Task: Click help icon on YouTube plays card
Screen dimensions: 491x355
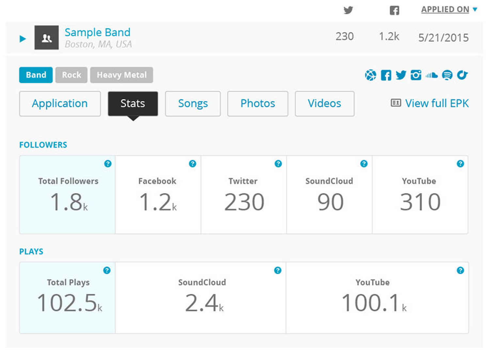Action: [x=460, y=270]
